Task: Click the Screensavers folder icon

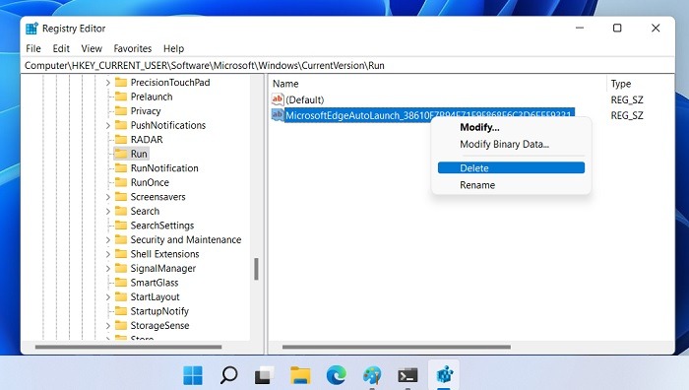Action: tap(121, 197)
